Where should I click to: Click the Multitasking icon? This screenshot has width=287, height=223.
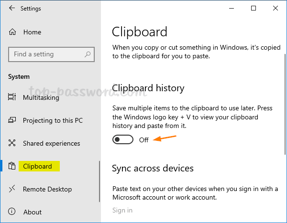tap(12, 97)
